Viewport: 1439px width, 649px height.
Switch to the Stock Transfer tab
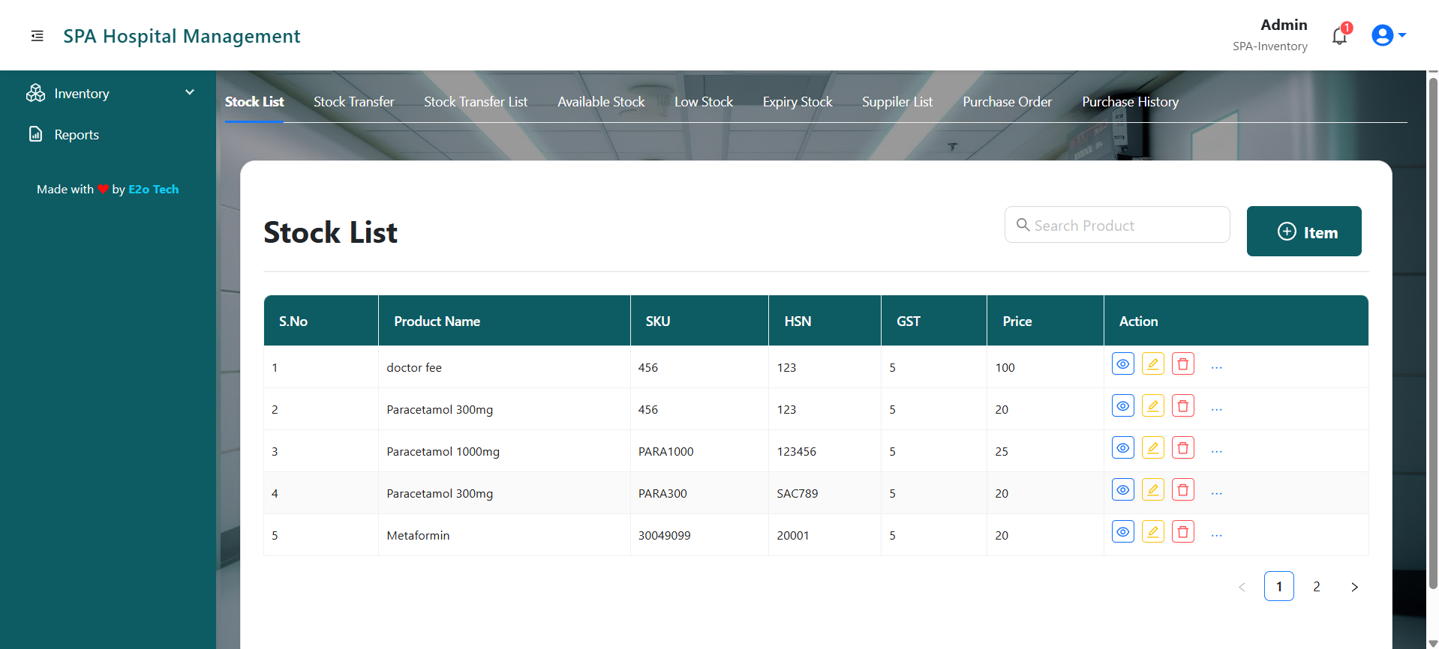coord(353,102)
